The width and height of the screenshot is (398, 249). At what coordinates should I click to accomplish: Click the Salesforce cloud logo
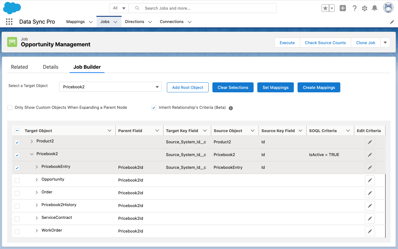point(12,8)
